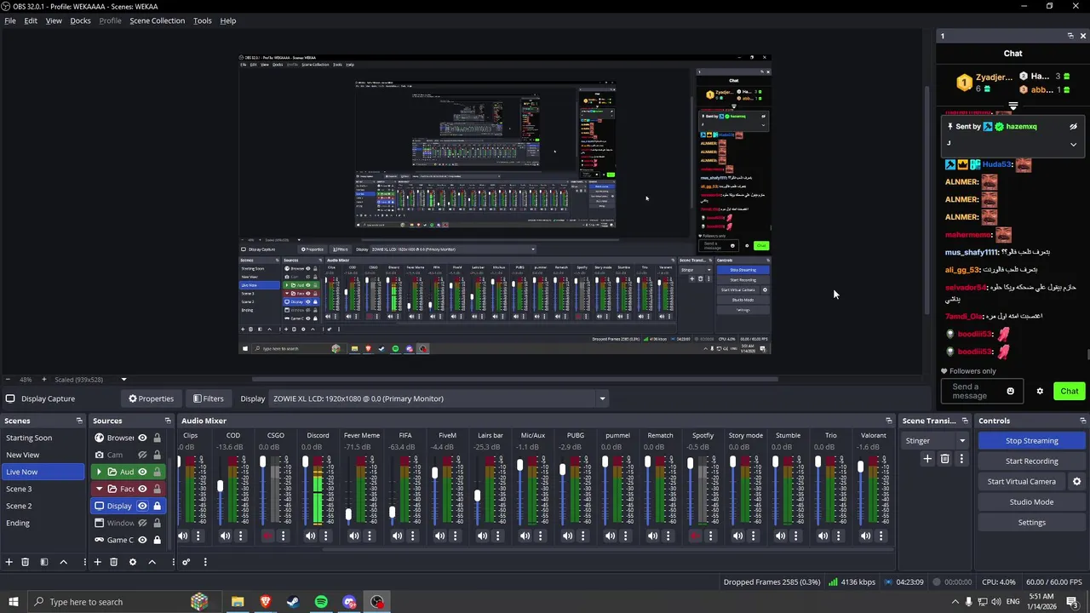The height and width of the screenshot is (613, 1090).
Task: Open scene filters icon in Scenes toolbar
Action: click(44, 562)
